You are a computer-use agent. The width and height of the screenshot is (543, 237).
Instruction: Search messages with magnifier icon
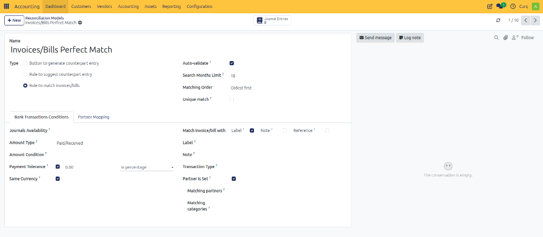pyautogui.click(x=496, y=38)
